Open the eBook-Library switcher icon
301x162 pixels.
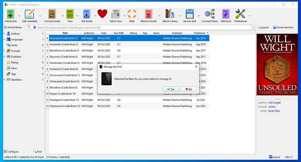[170, 14]
